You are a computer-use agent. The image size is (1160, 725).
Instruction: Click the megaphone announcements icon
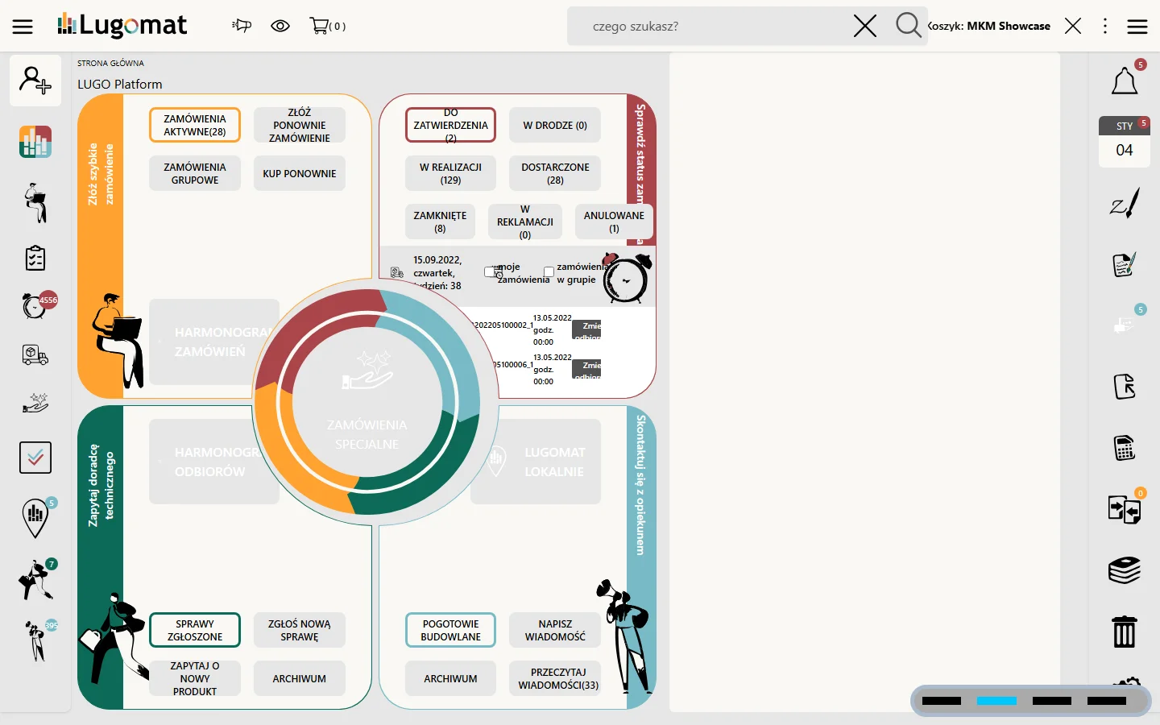[x=242, y=26]
